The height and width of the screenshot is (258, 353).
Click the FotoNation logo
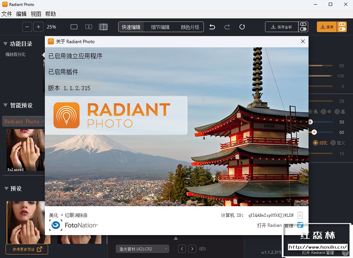[x=73, y=225]
